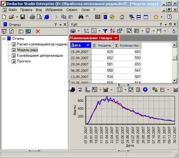Open the Окно menu

[85, 10]
